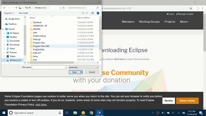This screenshot has height=116, width=206.
Task: Open view options dropdown arrow
Action: (x=87, y=13)
